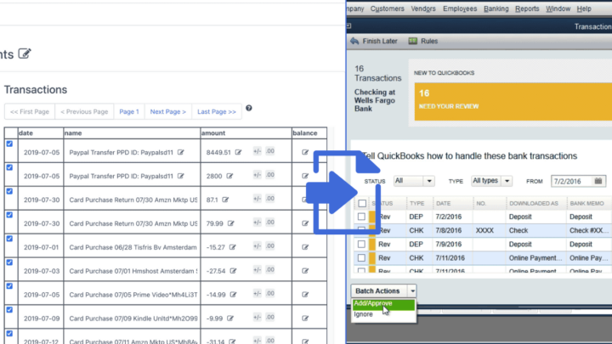Flip sign with +/- on 8449.51 row
This screenshot has width=612, height=344.
[x=257, y=151]
